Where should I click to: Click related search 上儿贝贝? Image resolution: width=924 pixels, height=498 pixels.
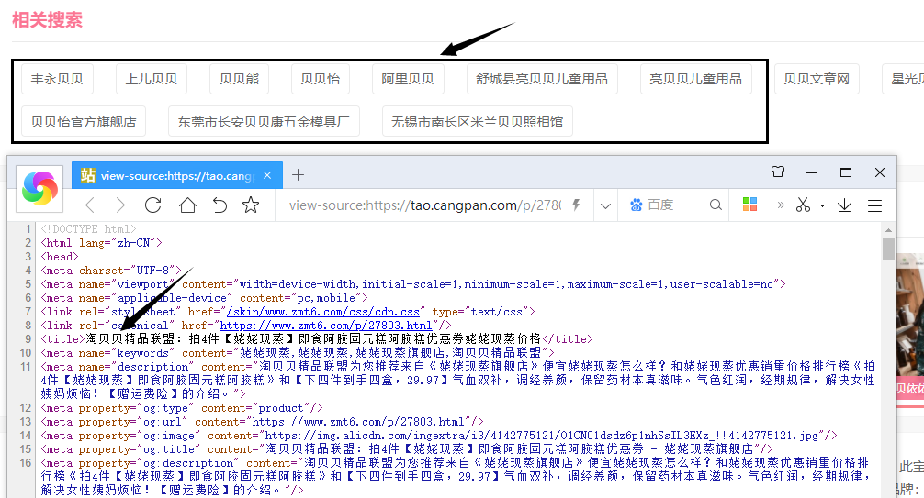(152, 79)
